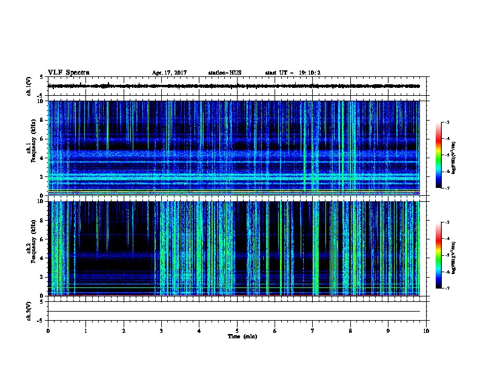The width and height of the screenshot is (480, 371).
Task: Select the date text "Apr. 17, 2017"
Action: click(169, 73)
